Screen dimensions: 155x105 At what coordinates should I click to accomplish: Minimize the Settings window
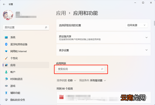pyautogui.click(x=135, y=3)
